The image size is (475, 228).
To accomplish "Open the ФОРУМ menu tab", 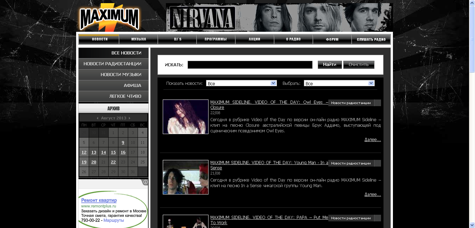I will pos(332,39).
